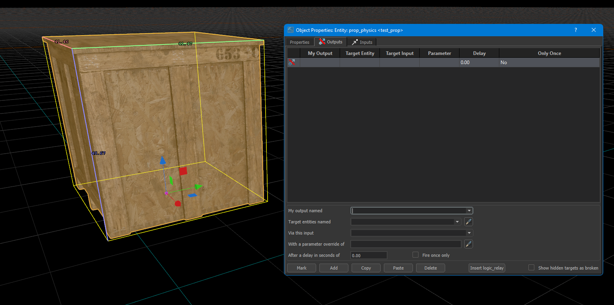Click the eyedropper beside Target entities named
Screen dimensions: 614x305
[x=468, y=222]
